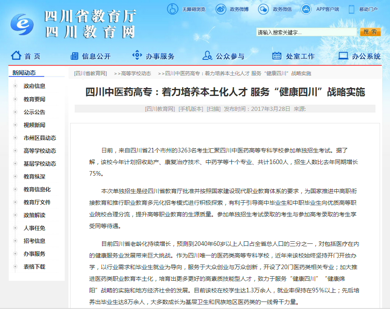Go to 表格下载 in the sidebar
This screenshot has width=390, height=309.
tap(34, 267)
